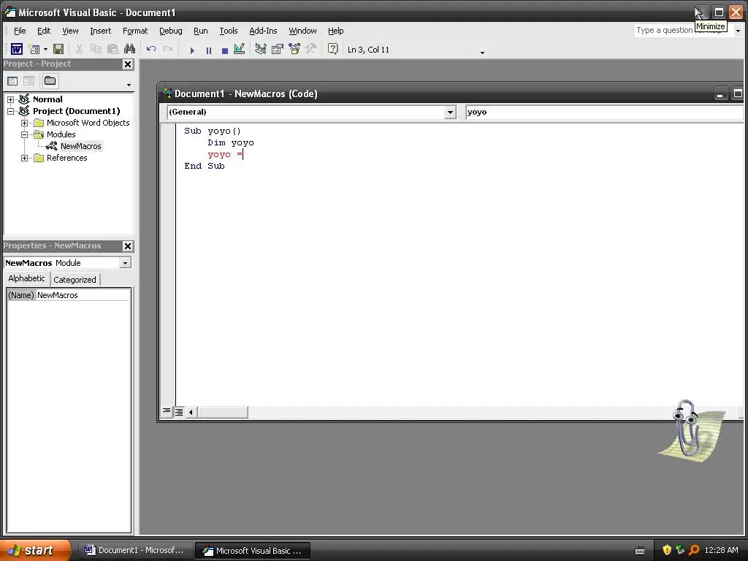The height and width of the screenshot is (561, 748).
Task: Toggle Folders view in Project panel
Action: click(50, 81)
